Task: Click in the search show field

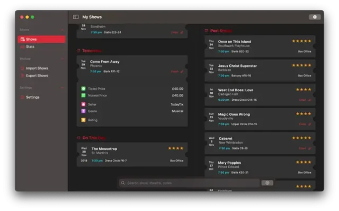Action: (189, 183)
